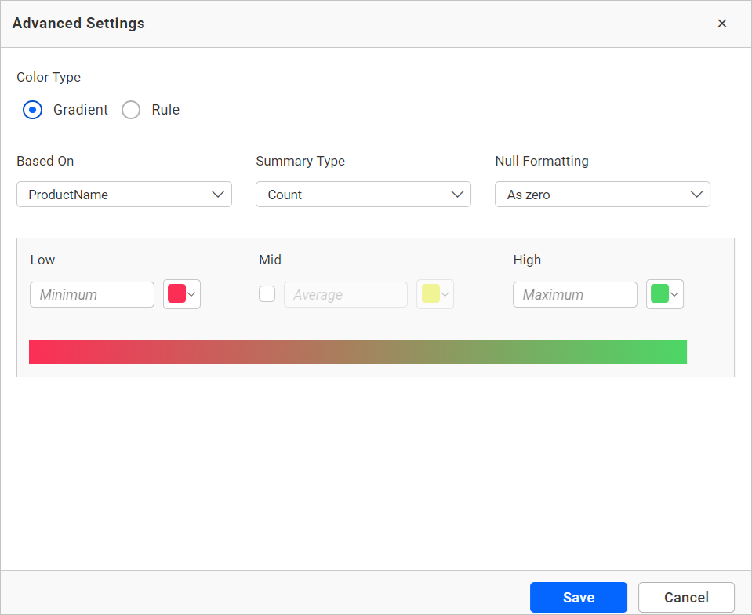Select the Gradient color type

pyautogui.click(x=32, y=110)
